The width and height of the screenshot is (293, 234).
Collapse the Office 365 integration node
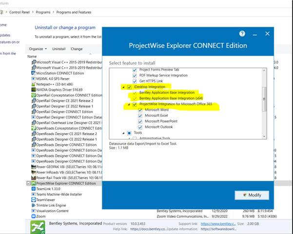129,104
